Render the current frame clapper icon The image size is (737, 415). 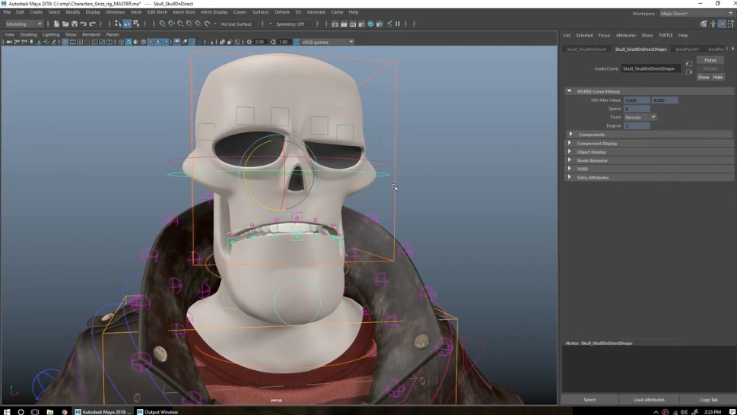(344, 24)
